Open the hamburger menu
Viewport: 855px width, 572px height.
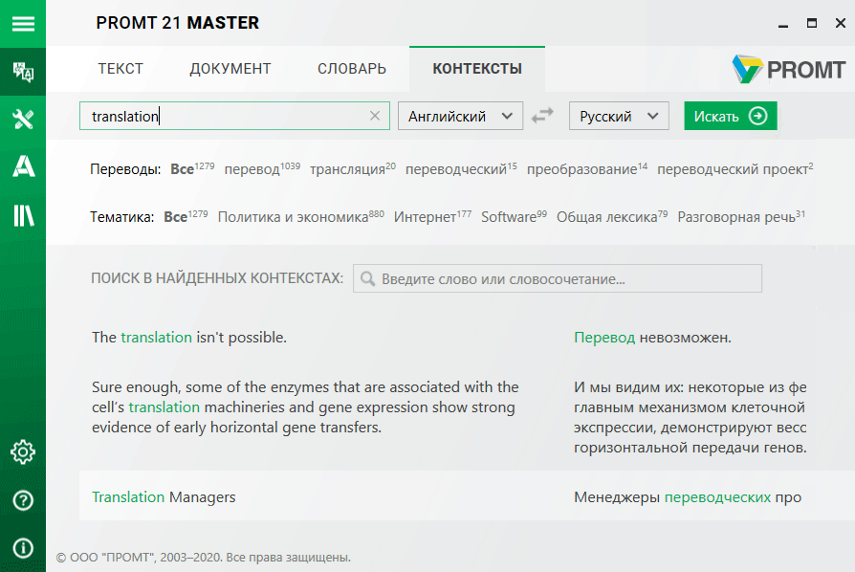point(23,24)
